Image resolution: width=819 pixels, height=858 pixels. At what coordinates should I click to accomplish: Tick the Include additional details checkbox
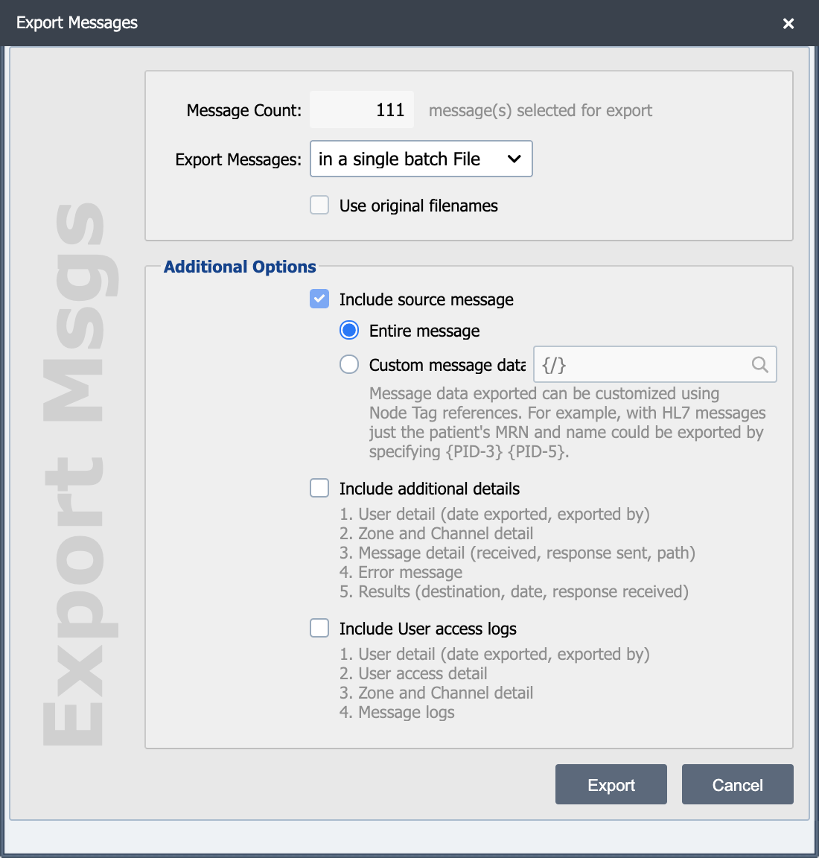[x=319, y=488]
